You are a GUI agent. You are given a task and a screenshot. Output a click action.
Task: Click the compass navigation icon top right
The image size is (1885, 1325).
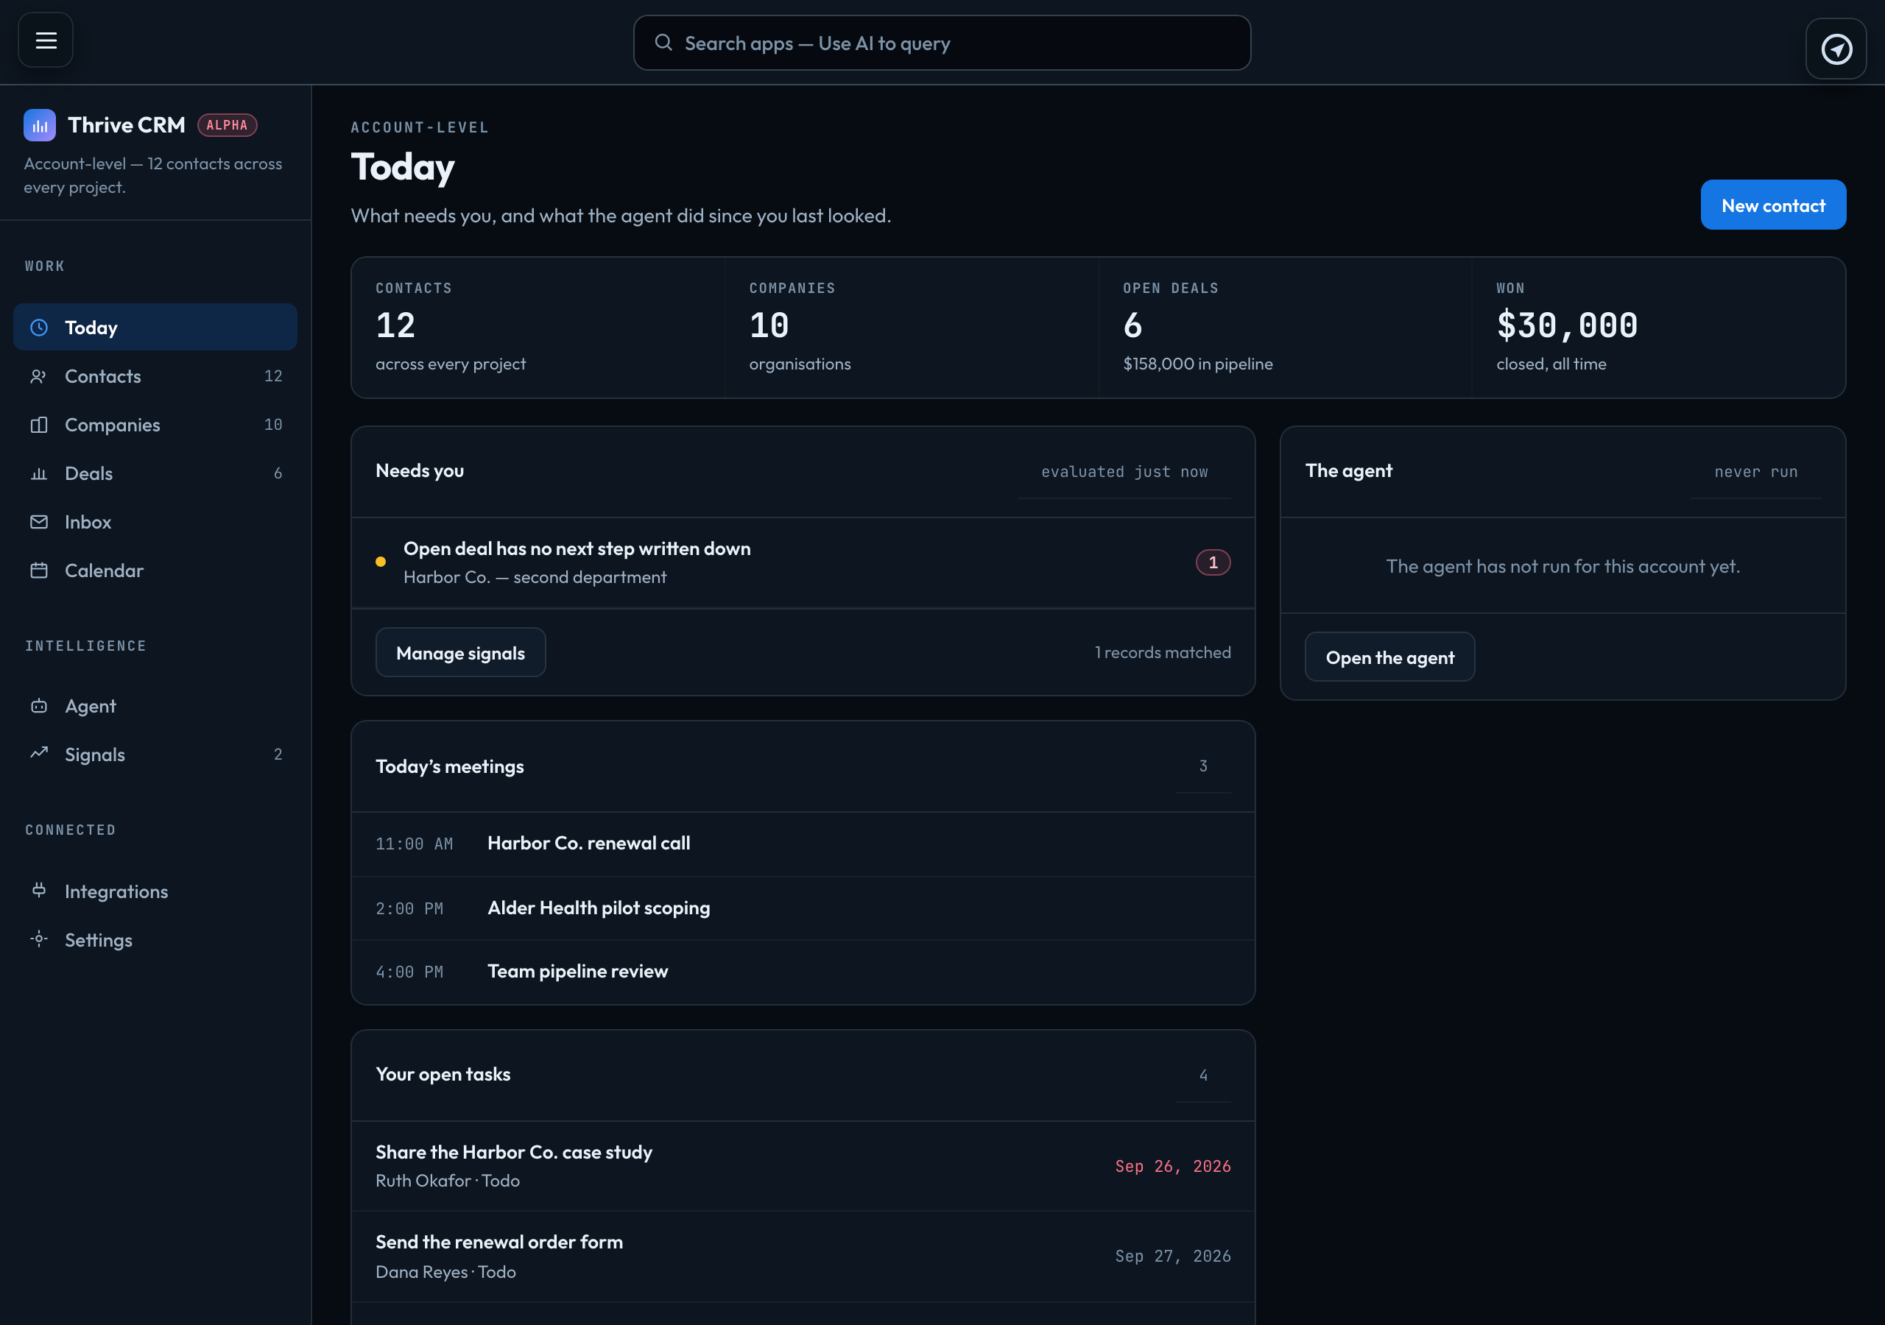click(1836, 49)
